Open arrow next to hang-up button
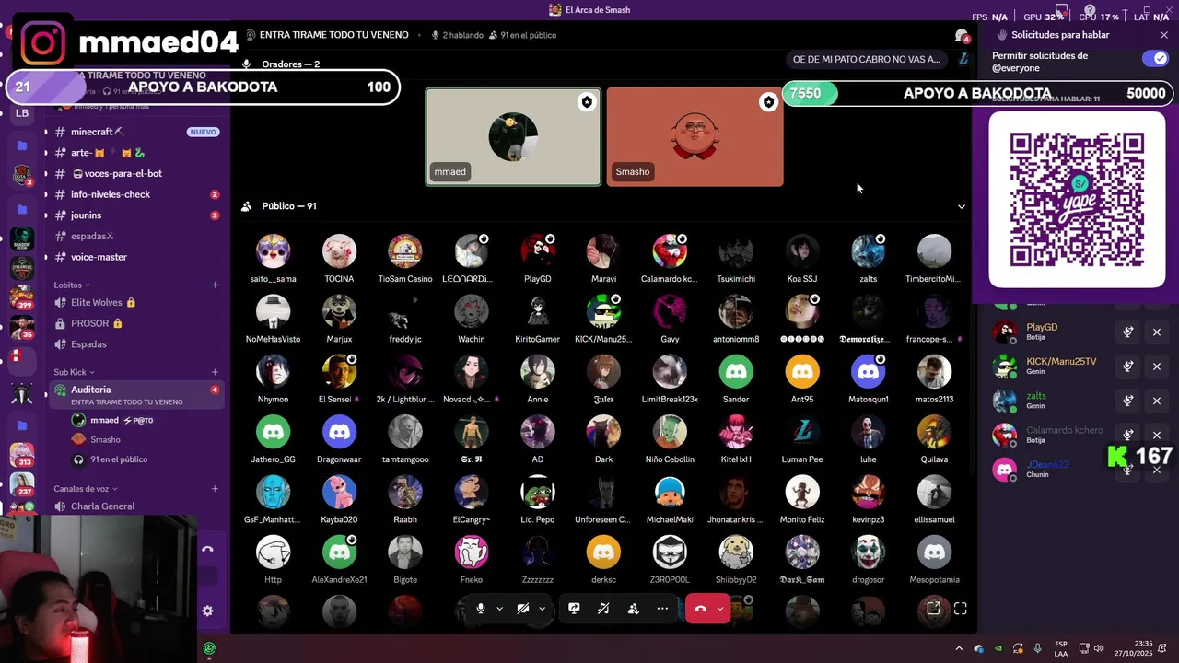Image resolution: width=1179 pixels, height=663 pixels. point(720,609)
